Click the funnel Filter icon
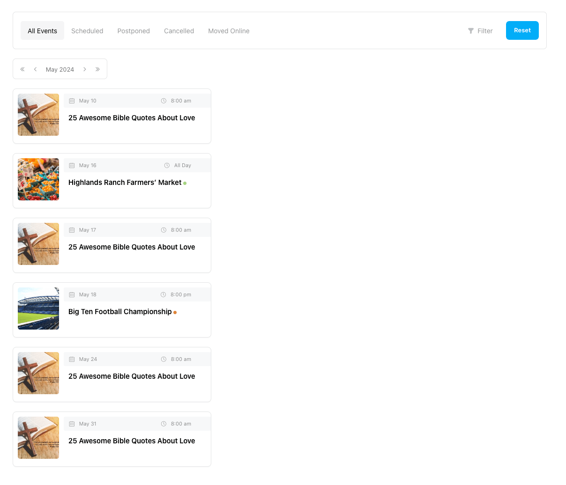This screenshot has width=566, height=485. (x=471, y=31)
